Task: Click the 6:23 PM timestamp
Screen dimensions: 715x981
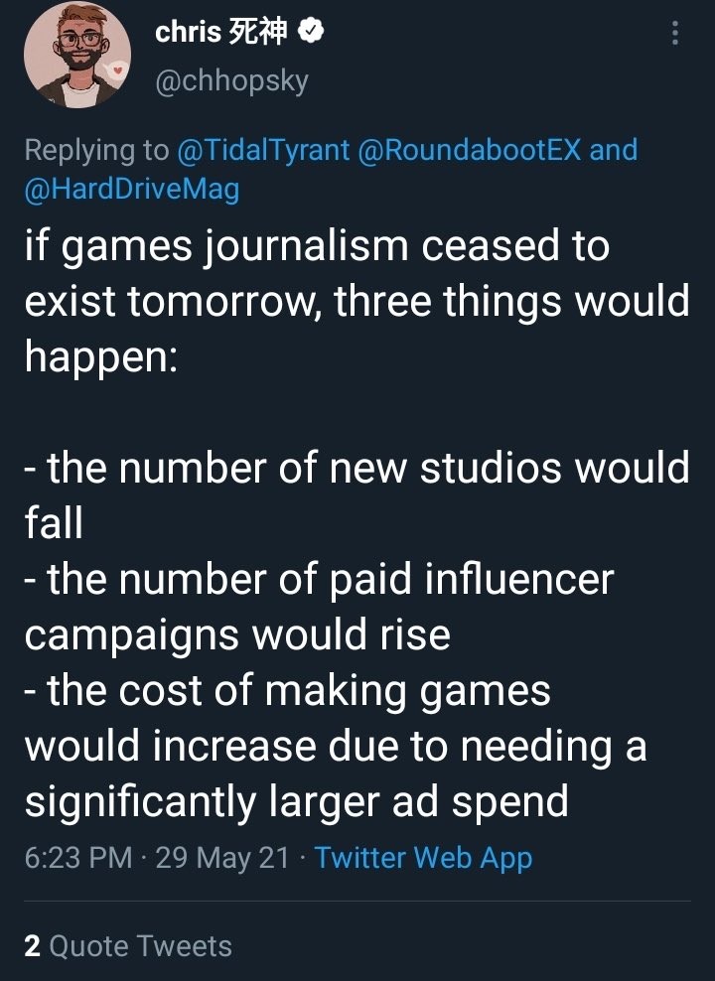Action: point(78,858)
